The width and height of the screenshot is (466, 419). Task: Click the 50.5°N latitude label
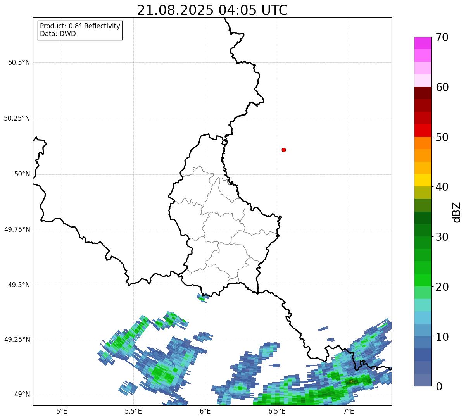pyautogui.click(x=19, y=62)
